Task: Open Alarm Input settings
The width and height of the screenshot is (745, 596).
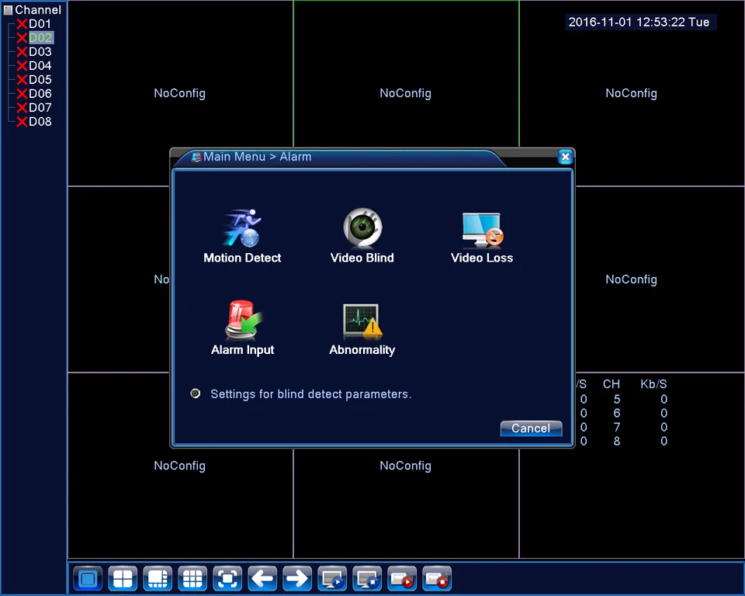Action: (x=242, y=328)
